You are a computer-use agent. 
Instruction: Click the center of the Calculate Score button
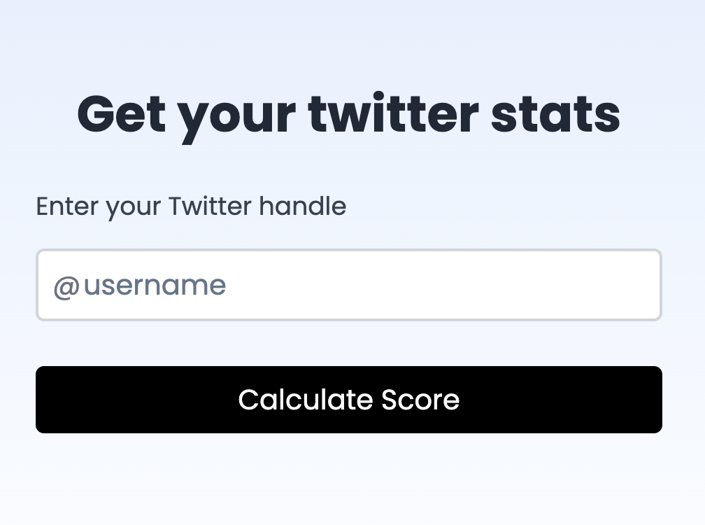click(349, 399)
